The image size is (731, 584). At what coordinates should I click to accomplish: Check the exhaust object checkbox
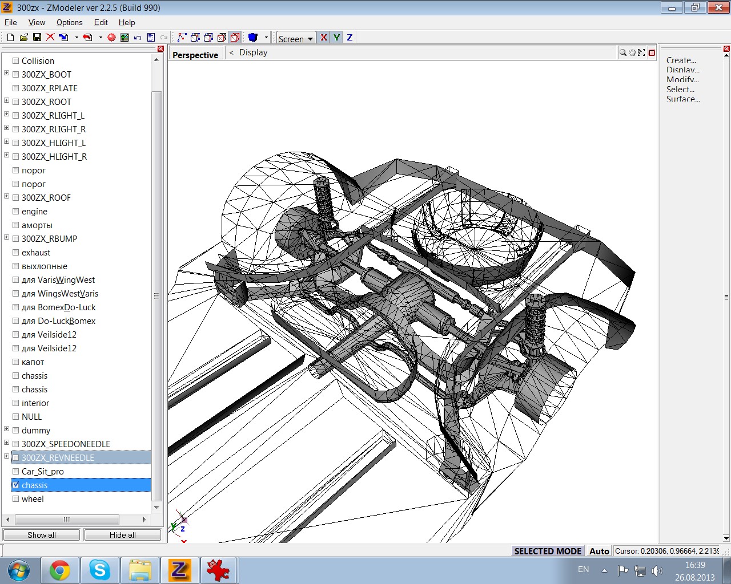point(16,252)
